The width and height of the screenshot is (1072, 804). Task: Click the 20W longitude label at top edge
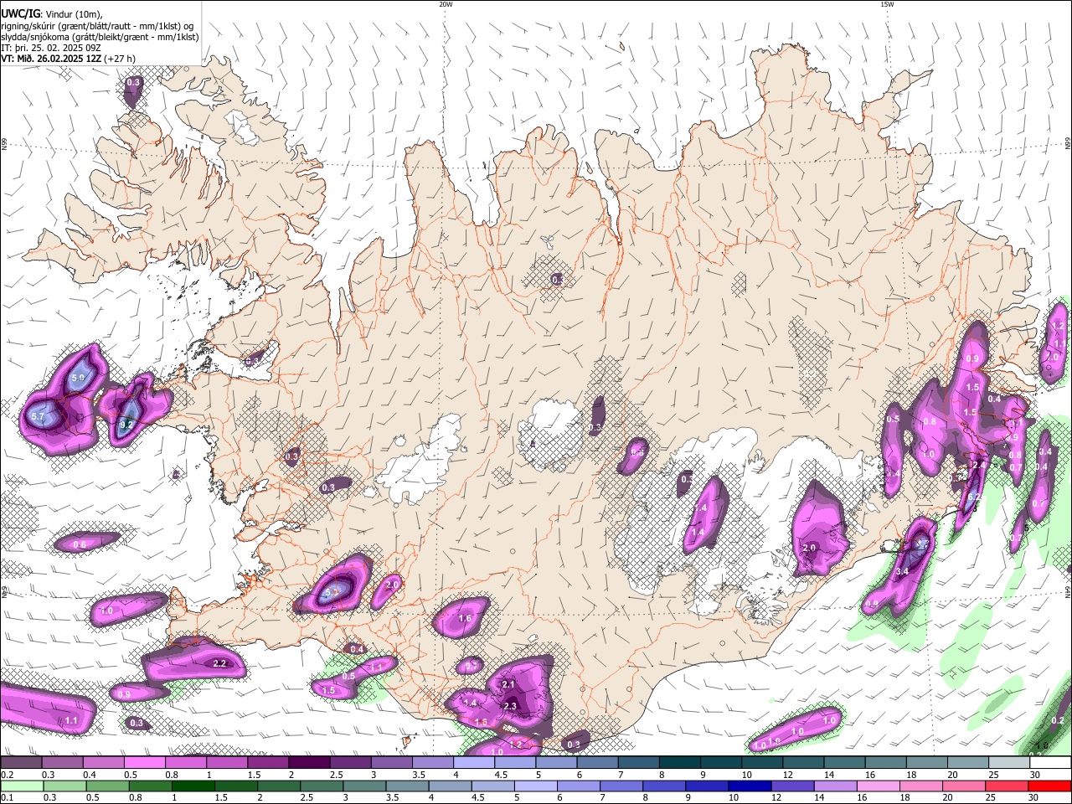pyautogui.click(x=446, y=4)
